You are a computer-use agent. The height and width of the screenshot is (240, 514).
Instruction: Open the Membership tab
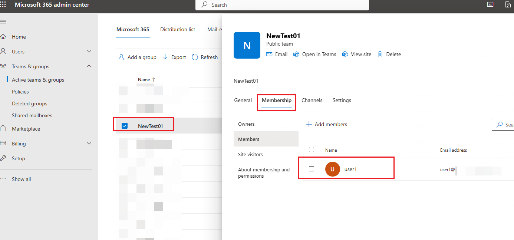[277, 100]
